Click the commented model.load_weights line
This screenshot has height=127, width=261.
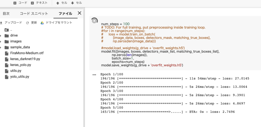(x=143, y=48)
